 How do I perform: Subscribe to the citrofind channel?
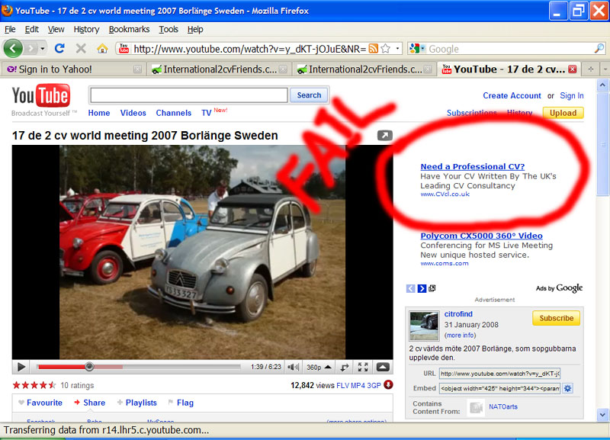tap(556, 318)
